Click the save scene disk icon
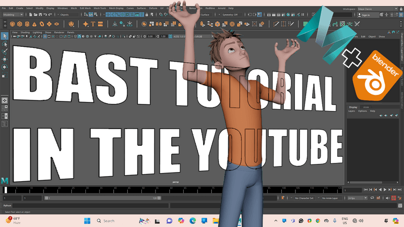 pyautogui.click(x=40, y=15)
